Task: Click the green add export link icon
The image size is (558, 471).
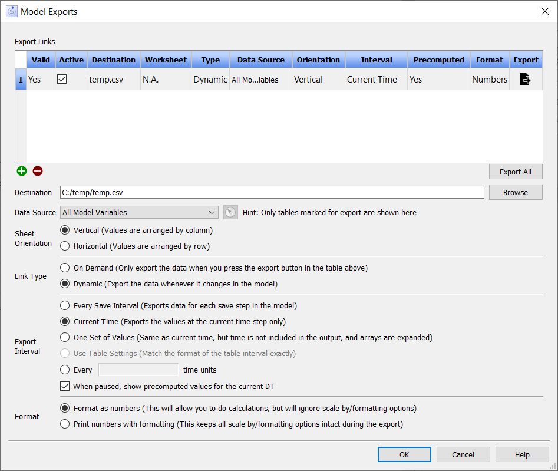Action: coord(22,171)
